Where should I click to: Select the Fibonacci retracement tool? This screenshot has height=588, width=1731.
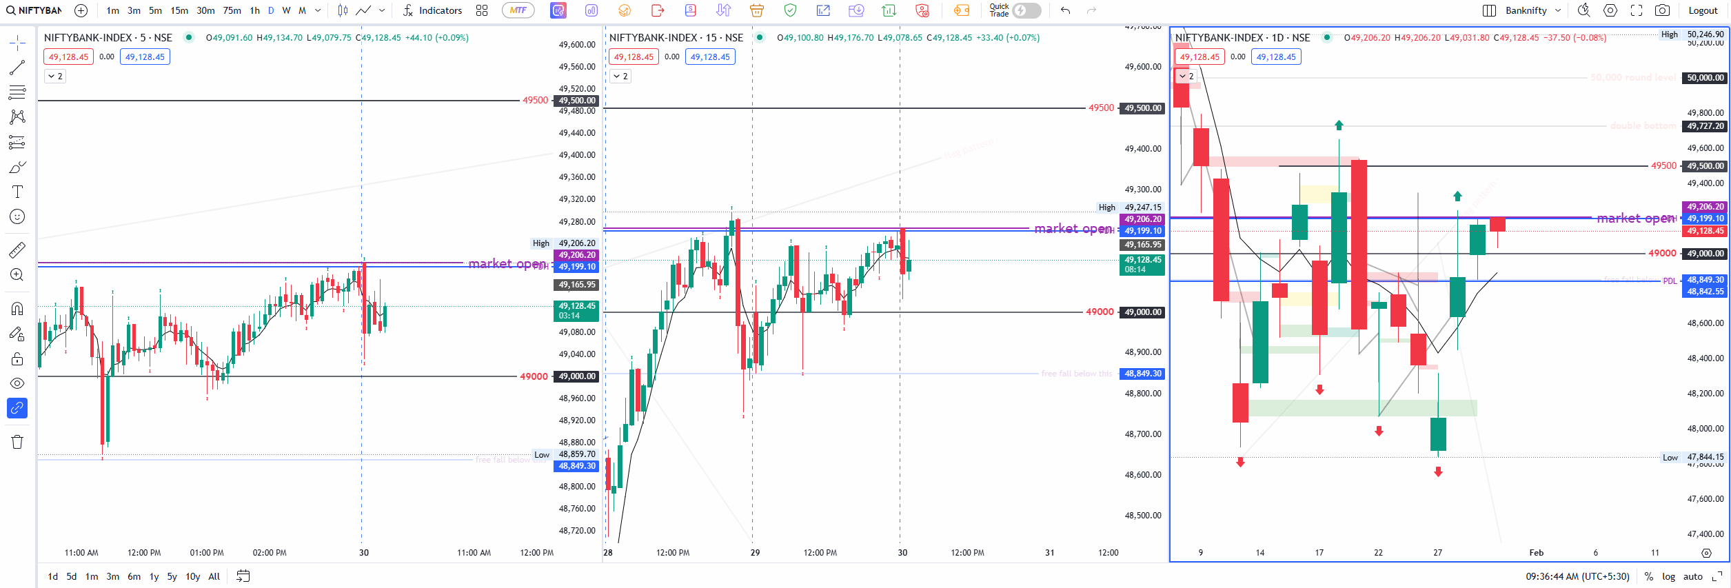point(17,92)
